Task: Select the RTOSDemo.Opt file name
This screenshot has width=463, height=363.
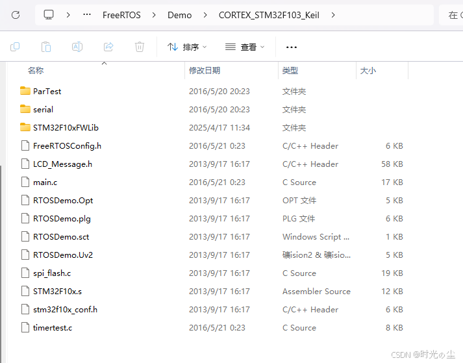Action: point(63,201)
